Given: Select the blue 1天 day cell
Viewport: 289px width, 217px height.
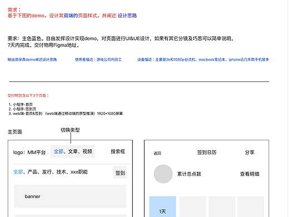Looking at the screenshot, I should [163, 206].
